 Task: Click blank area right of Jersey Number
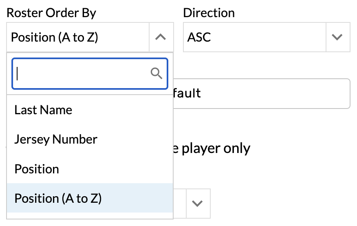134,140
